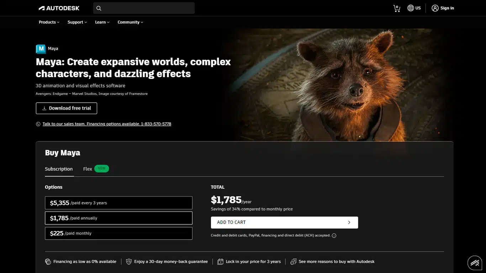Select the $225 paid monthly option

pos(118,234)
